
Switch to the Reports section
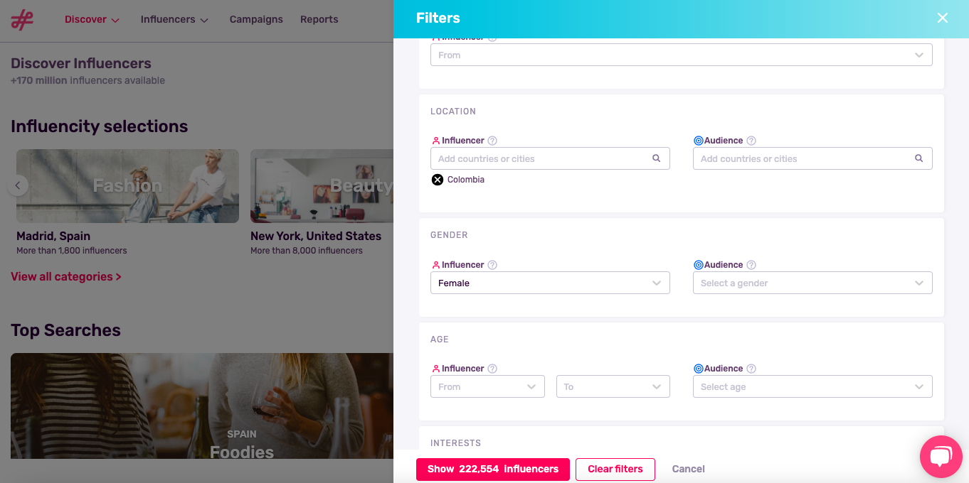tap(319, 19)
